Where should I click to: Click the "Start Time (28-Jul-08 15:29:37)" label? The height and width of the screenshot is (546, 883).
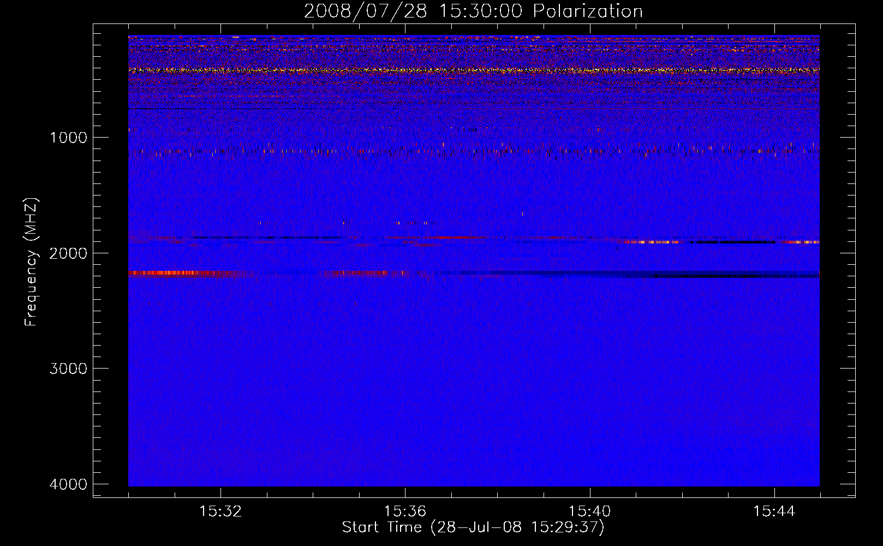click(x=473, y=527)
